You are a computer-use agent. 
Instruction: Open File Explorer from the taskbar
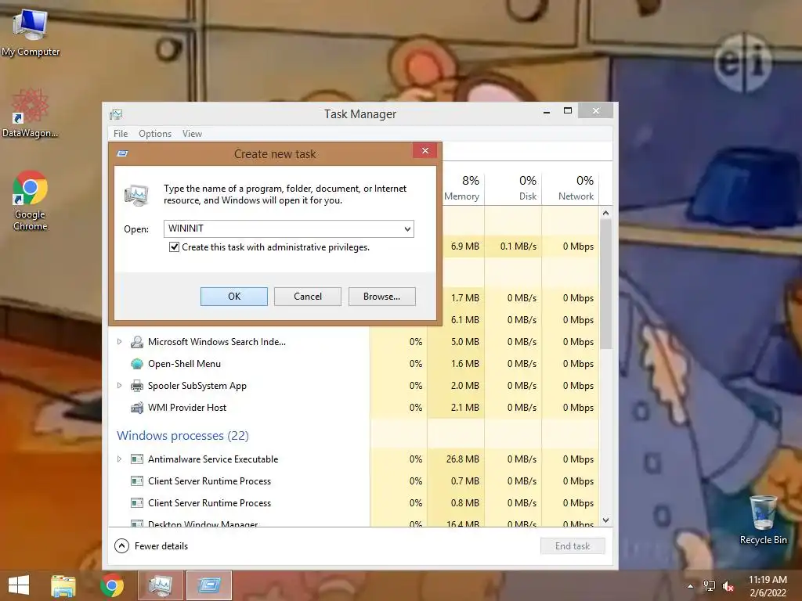click(x=63, y=585)
